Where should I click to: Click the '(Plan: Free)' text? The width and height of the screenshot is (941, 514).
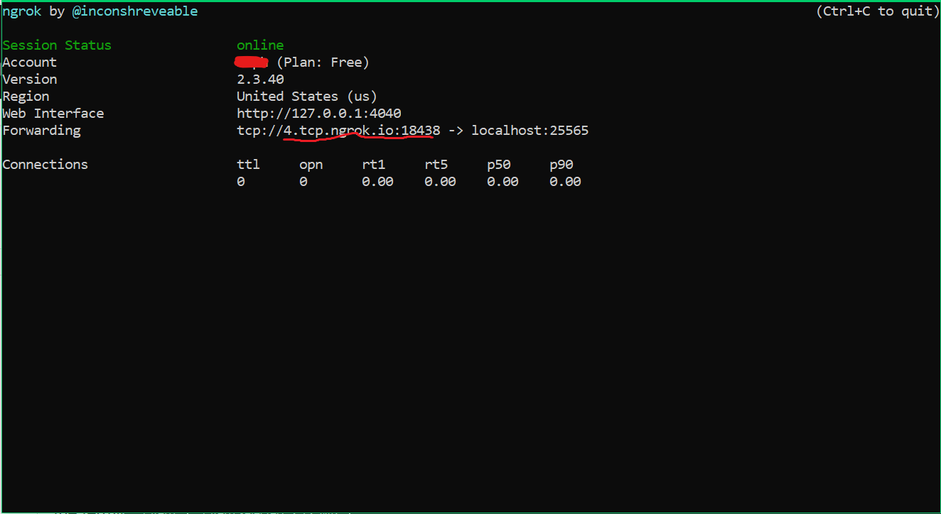pyautogui.click(x=323, y=62)
